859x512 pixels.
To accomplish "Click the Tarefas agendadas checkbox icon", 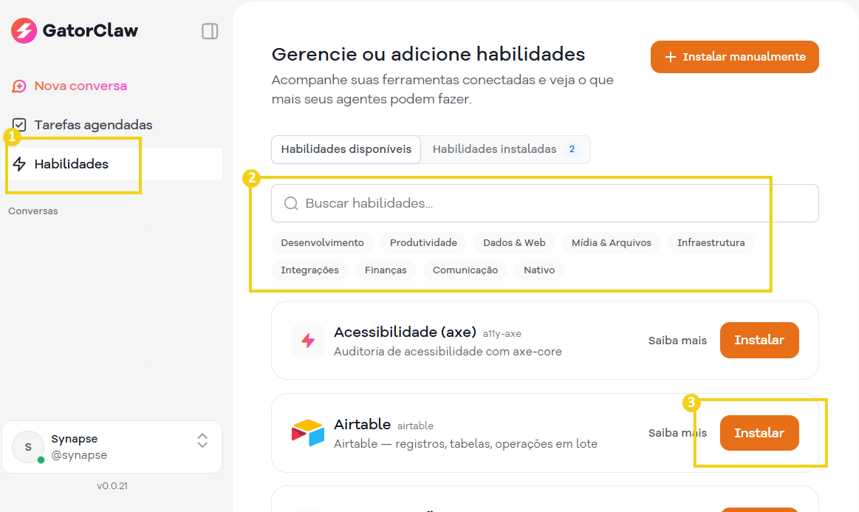I will pyautogui.click(x=19, y=124).
